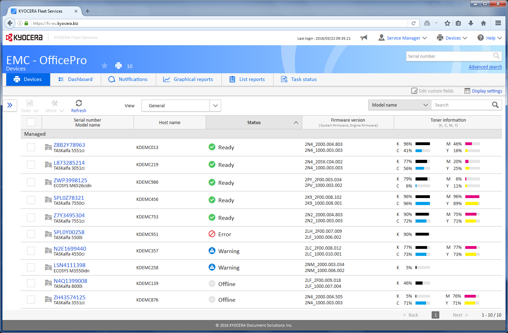Open the Task status tab
Screen dimensions: 508x333
[299, 79]
